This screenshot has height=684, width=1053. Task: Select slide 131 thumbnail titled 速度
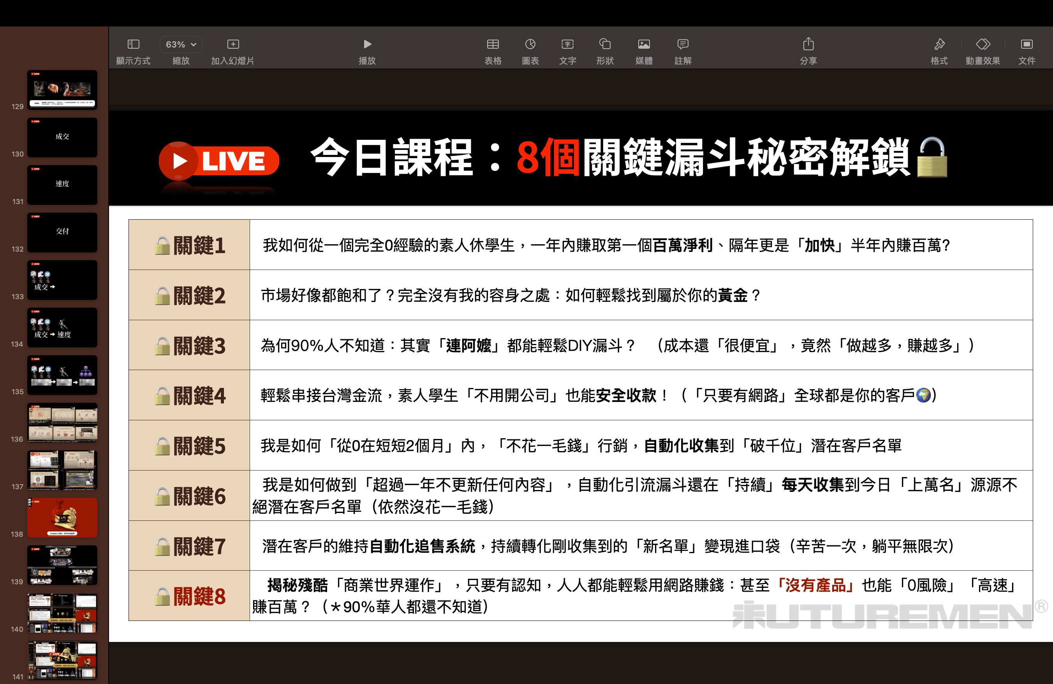point(62,185)
